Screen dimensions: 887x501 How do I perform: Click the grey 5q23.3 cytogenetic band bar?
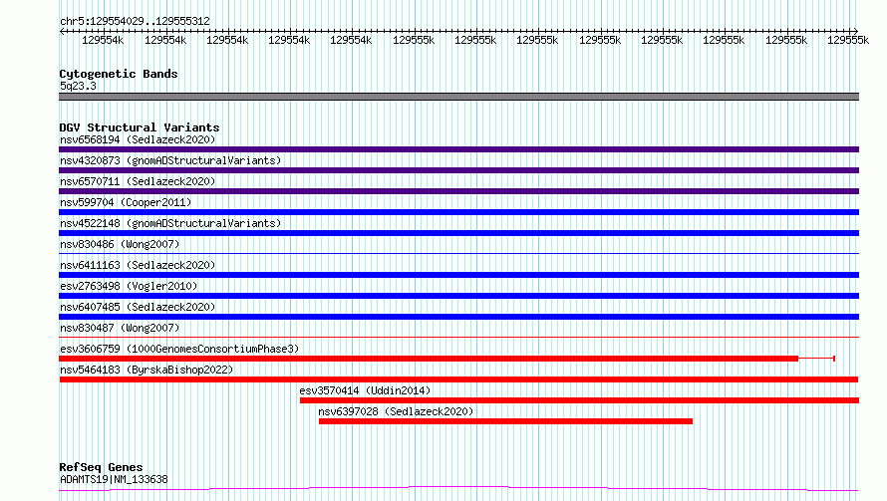pos(458,97)
